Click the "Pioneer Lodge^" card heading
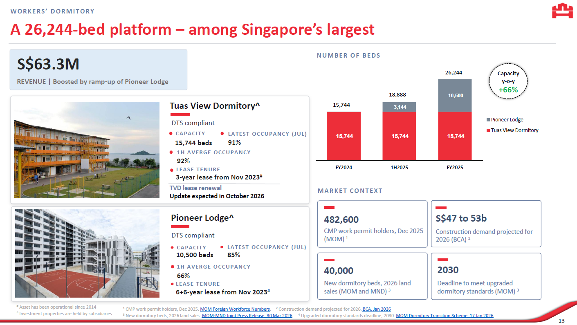This screenshot has width=577, height=325. coord(202,218)
